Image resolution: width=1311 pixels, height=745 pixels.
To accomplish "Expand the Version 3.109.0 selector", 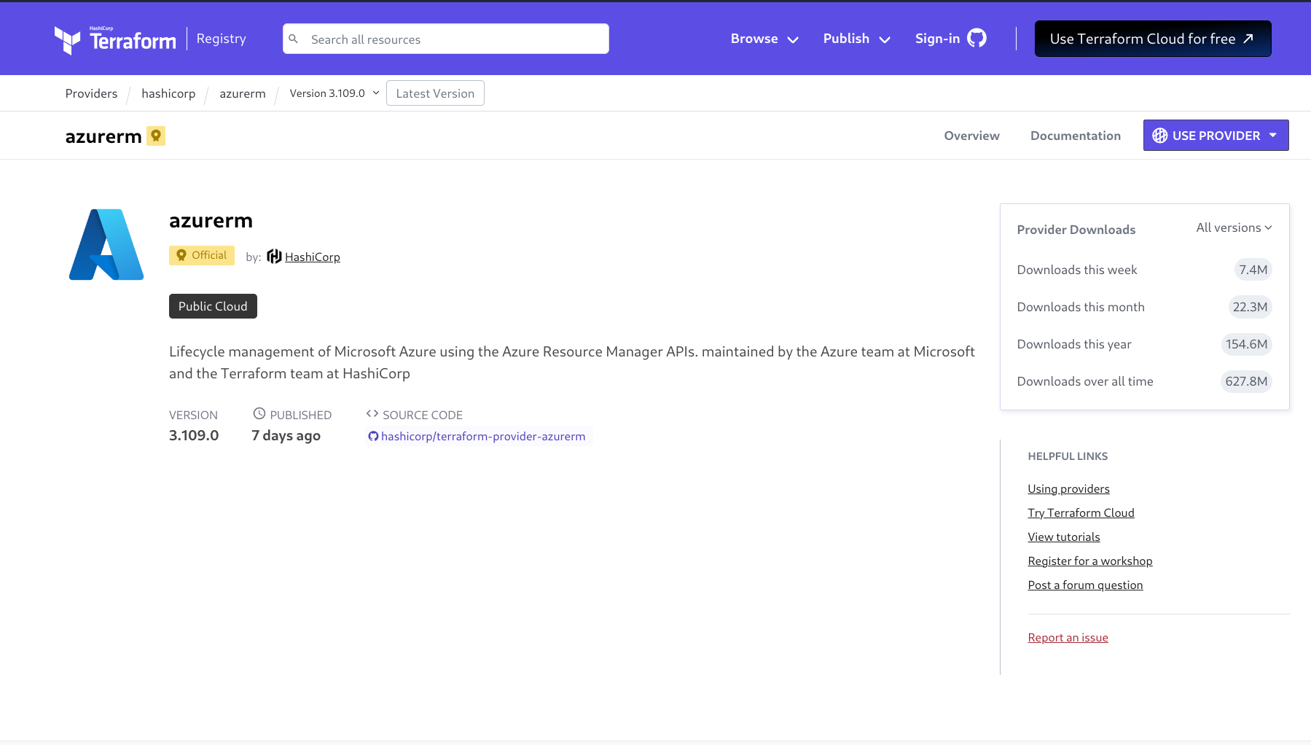I will click(334, 93).
